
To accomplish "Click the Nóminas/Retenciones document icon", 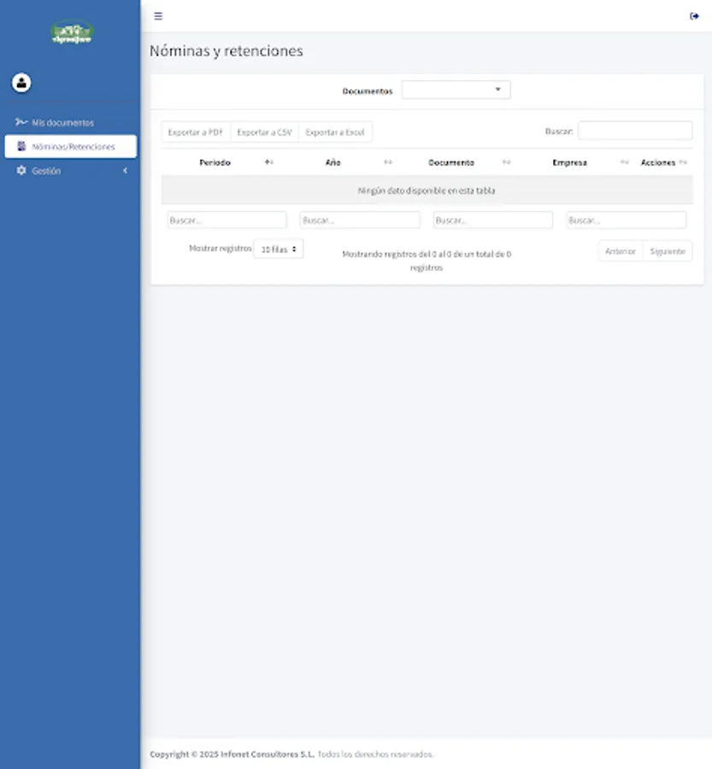I will (21, 146).
